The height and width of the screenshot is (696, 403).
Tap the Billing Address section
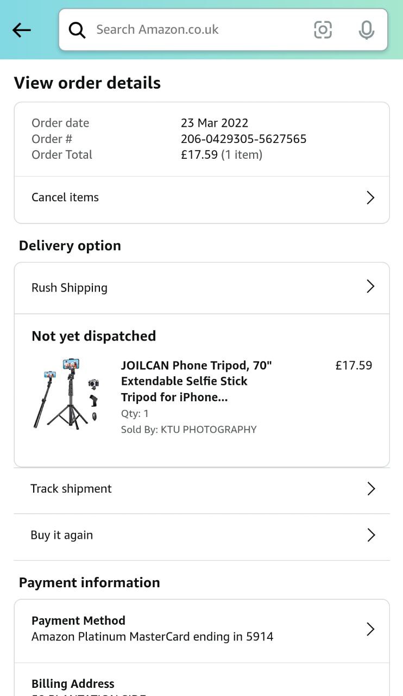[x=73, y=683]
